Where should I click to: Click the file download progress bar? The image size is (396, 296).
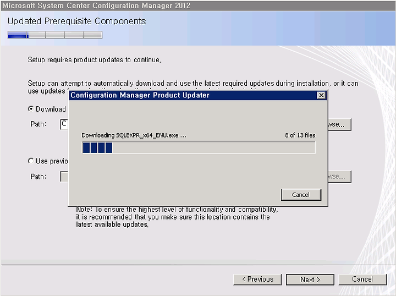(x=199, y=147)
